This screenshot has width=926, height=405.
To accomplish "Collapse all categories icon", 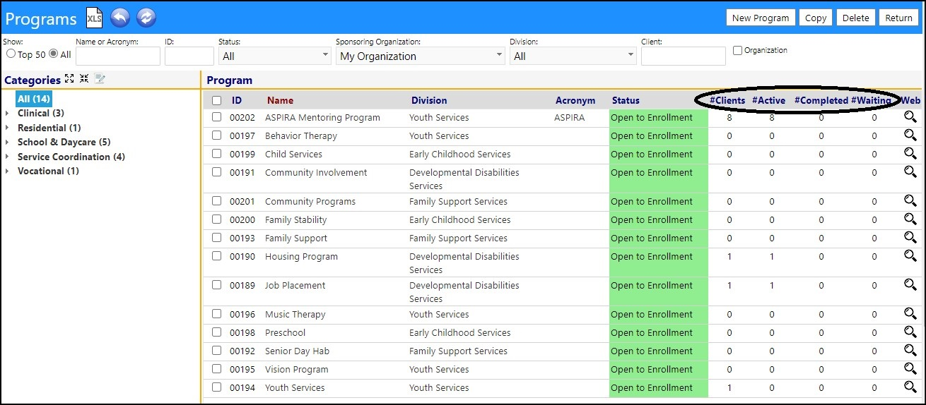I will [x=84, y=79].
